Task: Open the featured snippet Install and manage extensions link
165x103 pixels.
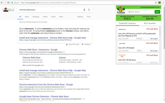Action: point(52,38)
